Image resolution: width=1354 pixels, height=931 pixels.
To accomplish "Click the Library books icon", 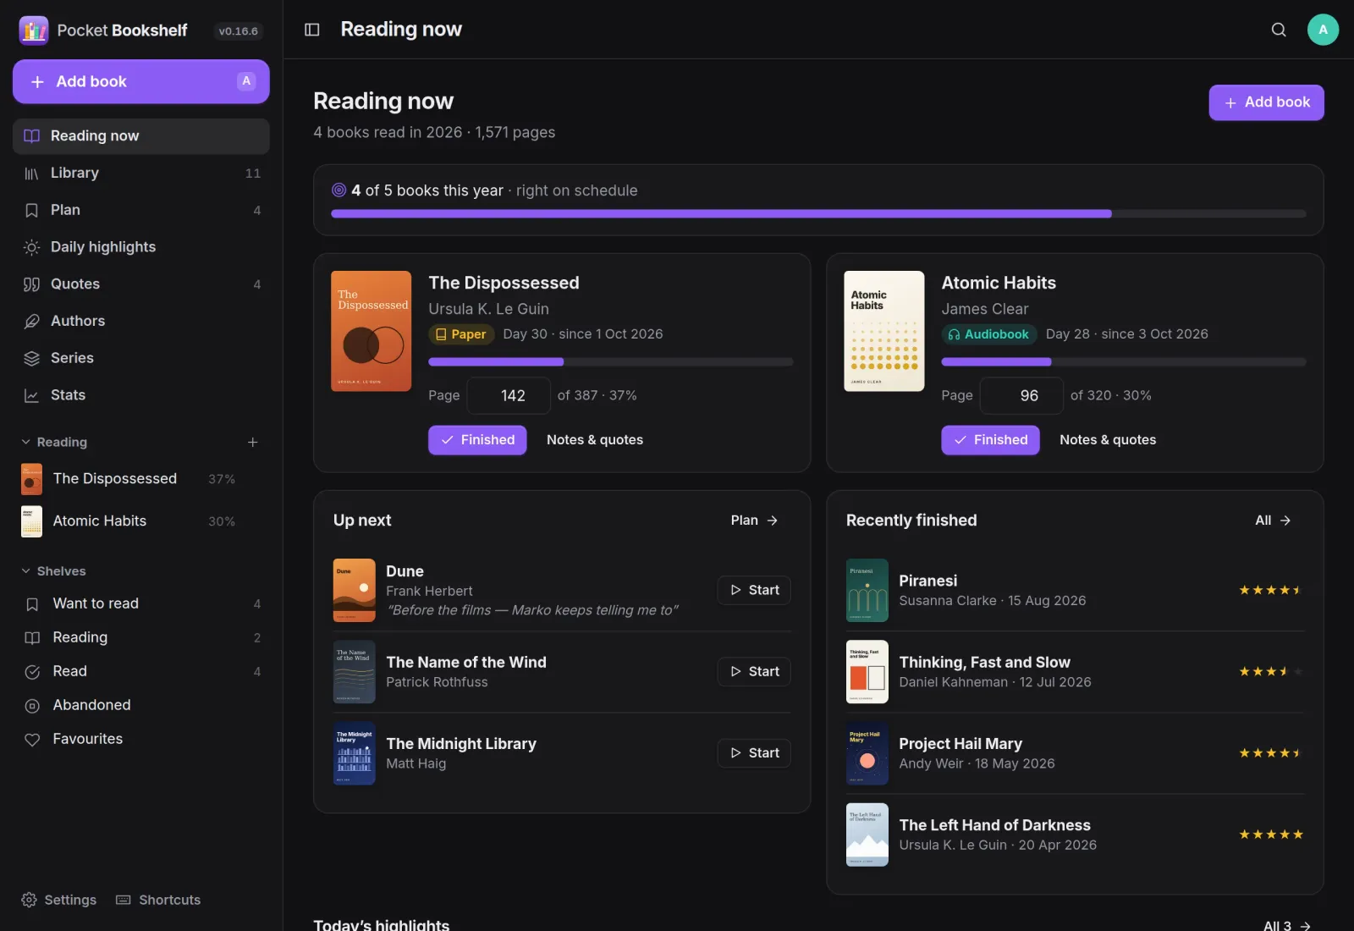I will pos(31,174).
